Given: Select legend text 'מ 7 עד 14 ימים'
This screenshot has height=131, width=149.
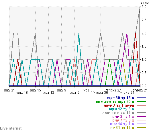Looking at the screenshot, I should coord(122,124).
